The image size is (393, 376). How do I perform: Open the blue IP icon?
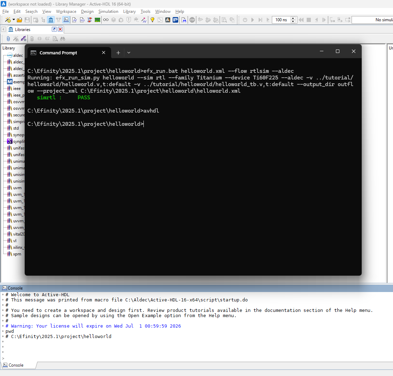(x=175, y=20)
